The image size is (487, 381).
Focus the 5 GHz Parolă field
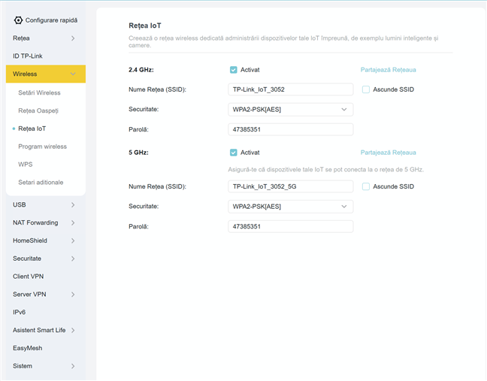pyautogui.click(x=290, y=226)
